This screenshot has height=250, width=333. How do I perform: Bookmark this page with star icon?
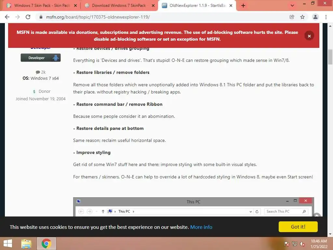(302, 17)
